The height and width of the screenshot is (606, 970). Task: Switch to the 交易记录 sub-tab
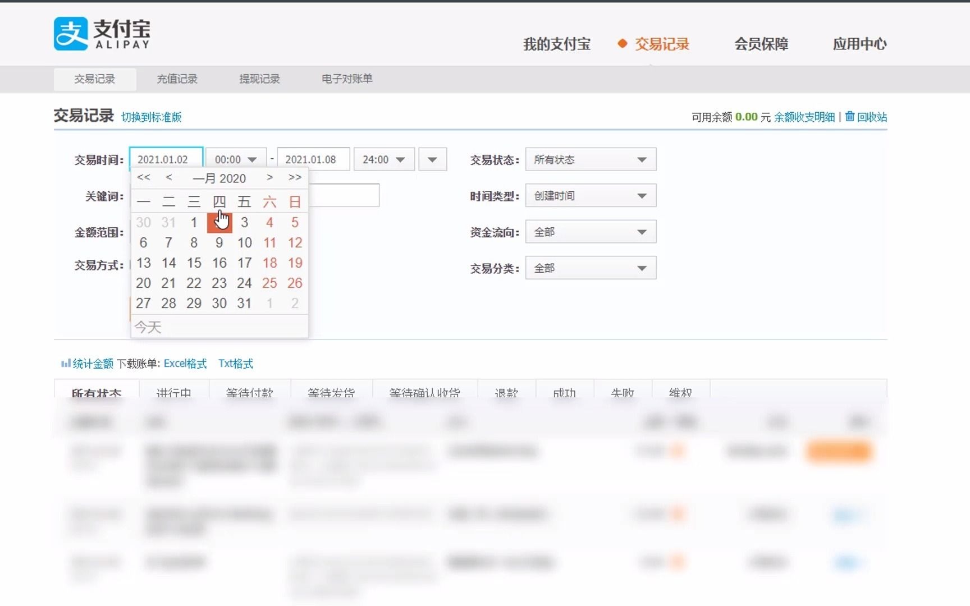pos(95,79)
